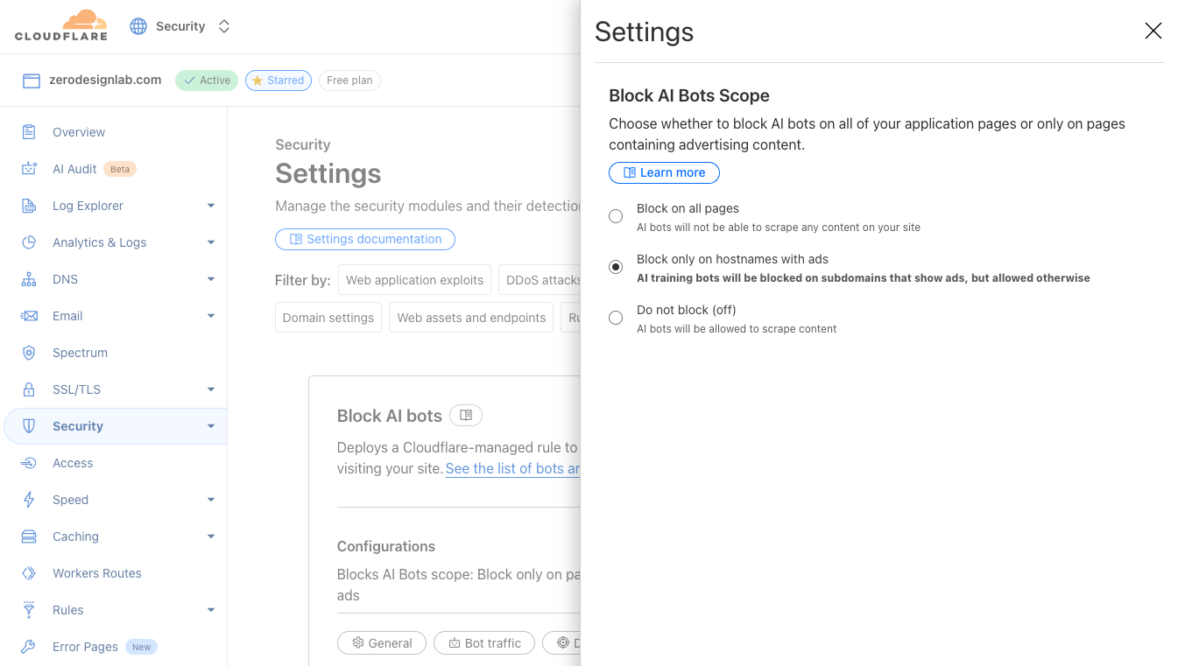Open docs icon beside Block AI bots
Image resolution: width=1178 pixels, height=666 pixels.
pyautogui.click(x=466, y=416)
